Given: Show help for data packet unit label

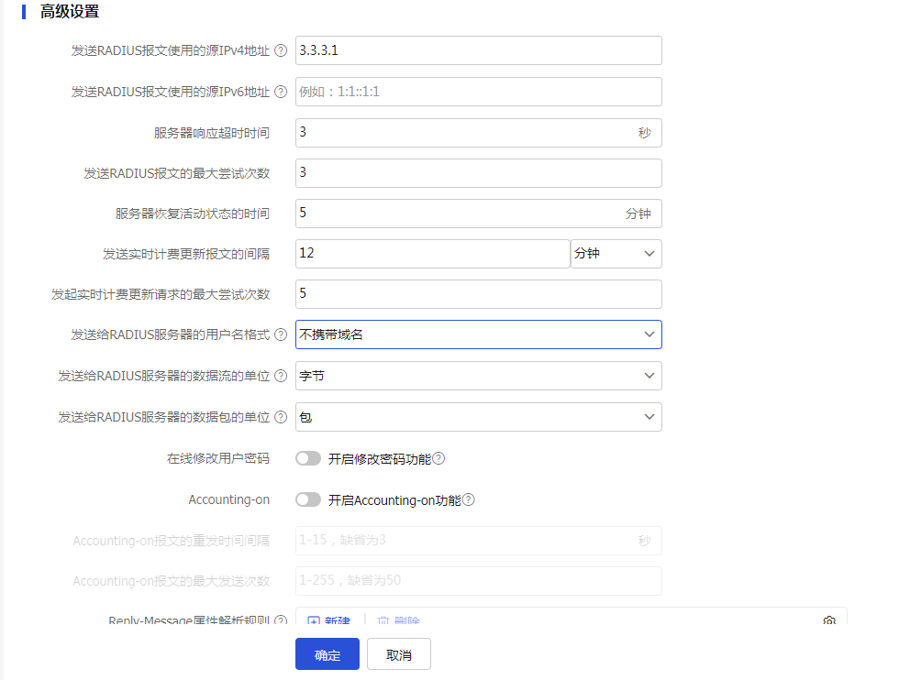Looking at the screenshot, I should 281,418.
